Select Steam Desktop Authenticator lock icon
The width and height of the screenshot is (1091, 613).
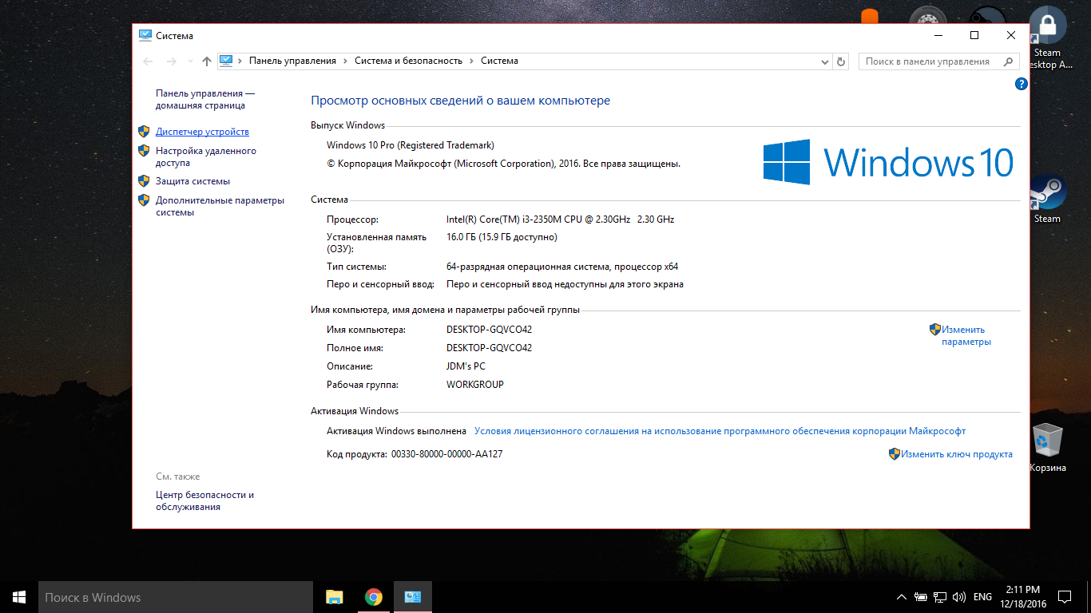click(x=1047, y=38)
